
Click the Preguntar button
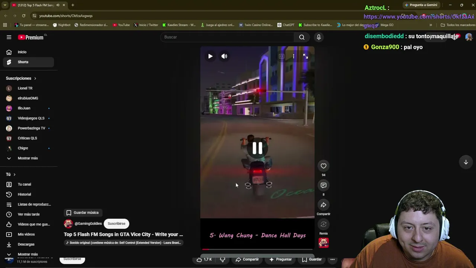[280, 259]
